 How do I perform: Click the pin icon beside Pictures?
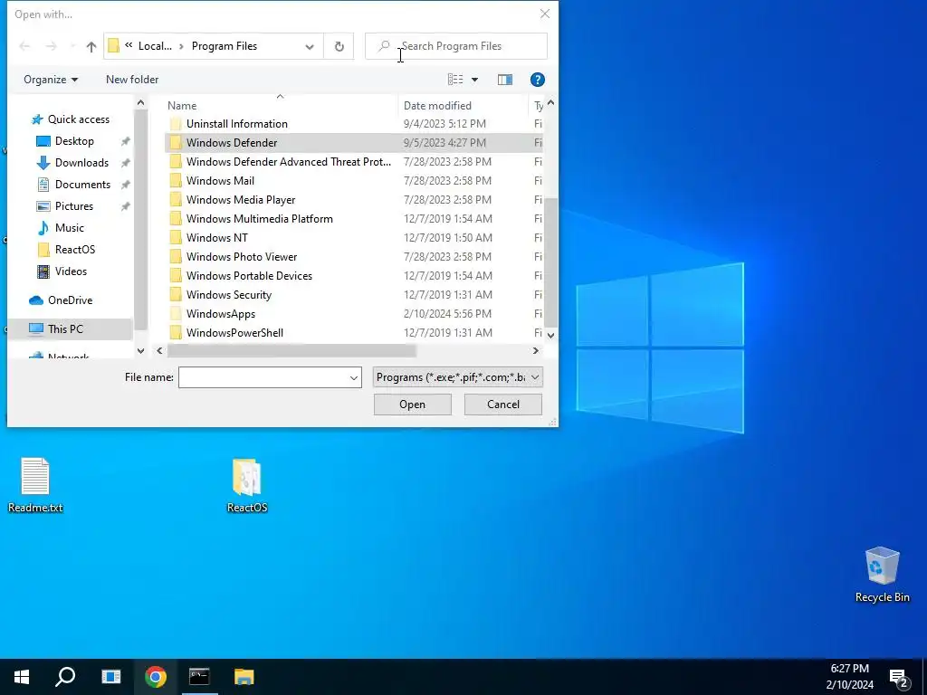click(125, 206)
